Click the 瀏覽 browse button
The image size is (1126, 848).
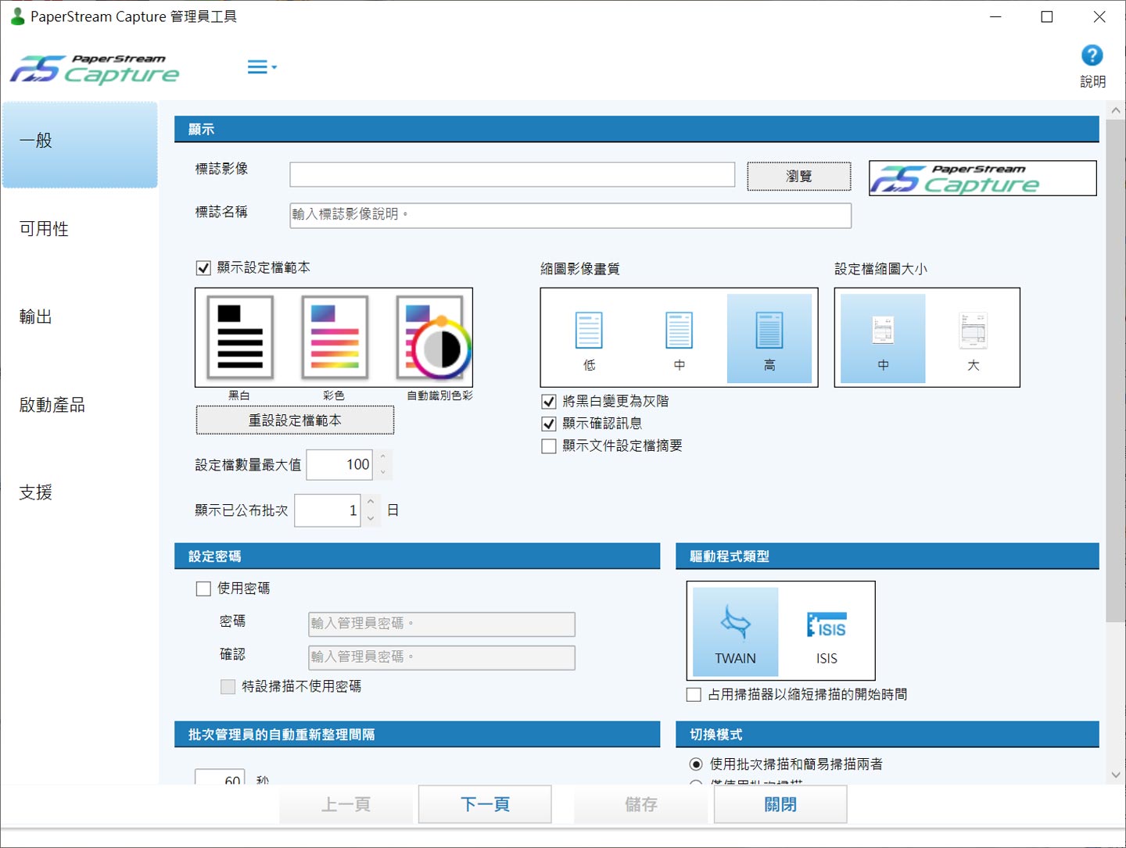799,176
